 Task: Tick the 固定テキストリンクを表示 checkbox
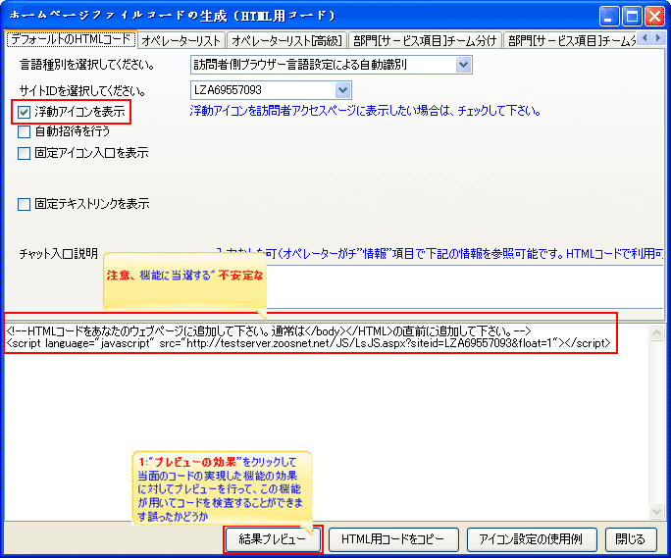coord(25,205)
